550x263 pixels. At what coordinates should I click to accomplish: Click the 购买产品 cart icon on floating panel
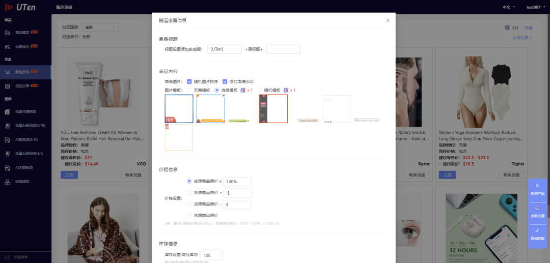coord(537,185)
